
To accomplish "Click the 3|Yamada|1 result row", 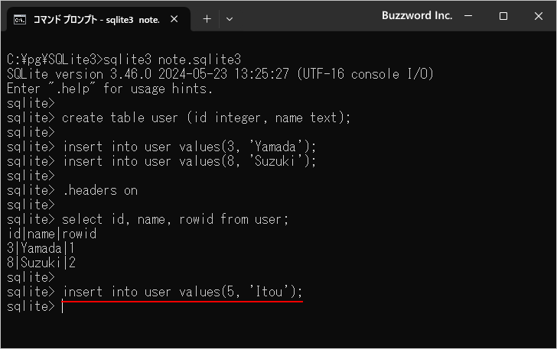I will tap(41, 248).
